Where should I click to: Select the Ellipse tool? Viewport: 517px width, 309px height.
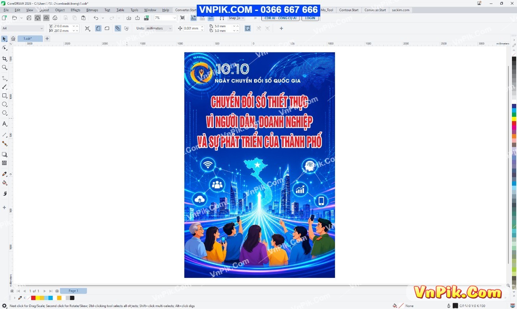tap(4, 104)
